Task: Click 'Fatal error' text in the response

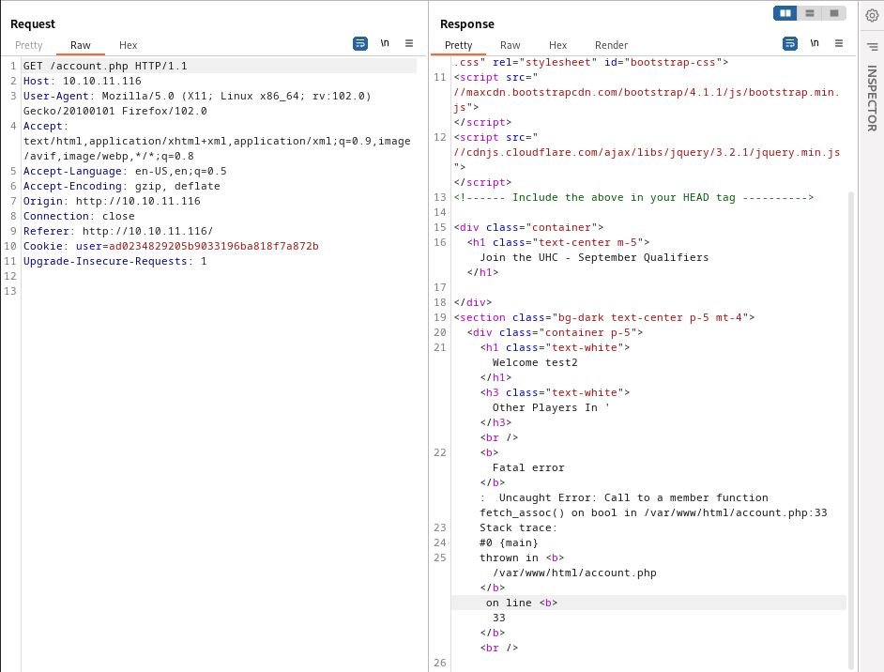Action: (x=528, y=468)
